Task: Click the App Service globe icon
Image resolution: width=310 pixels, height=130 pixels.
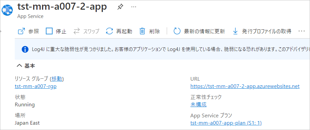Action: point(7,10)
